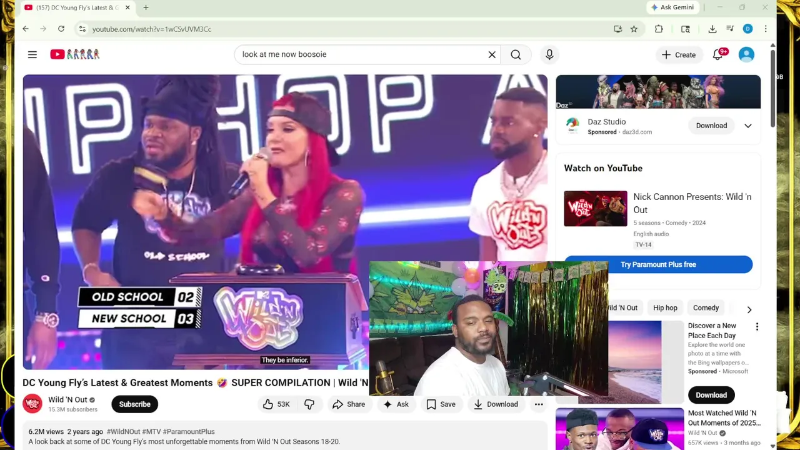Open the Wild 'N Out channel name link
This screenshot has width=800, height=450.
pyautogui.click(x=67, y=400)
